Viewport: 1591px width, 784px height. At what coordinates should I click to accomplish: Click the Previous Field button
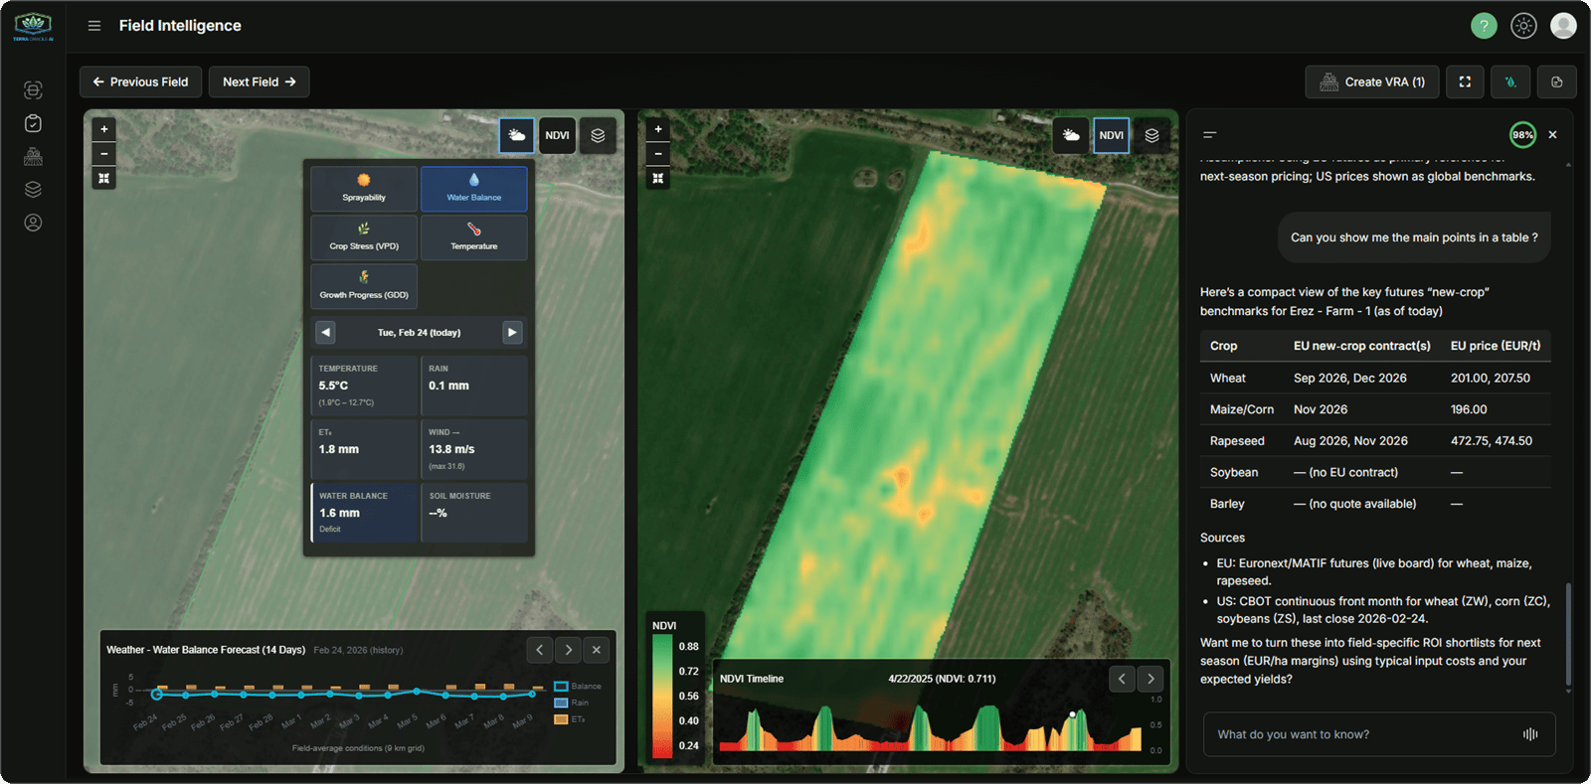click(140, 82)
